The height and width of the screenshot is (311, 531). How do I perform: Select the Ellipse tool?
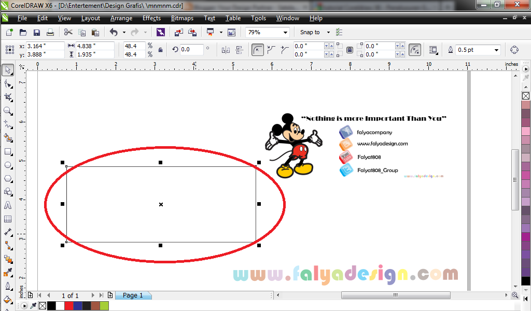[8, 165]
